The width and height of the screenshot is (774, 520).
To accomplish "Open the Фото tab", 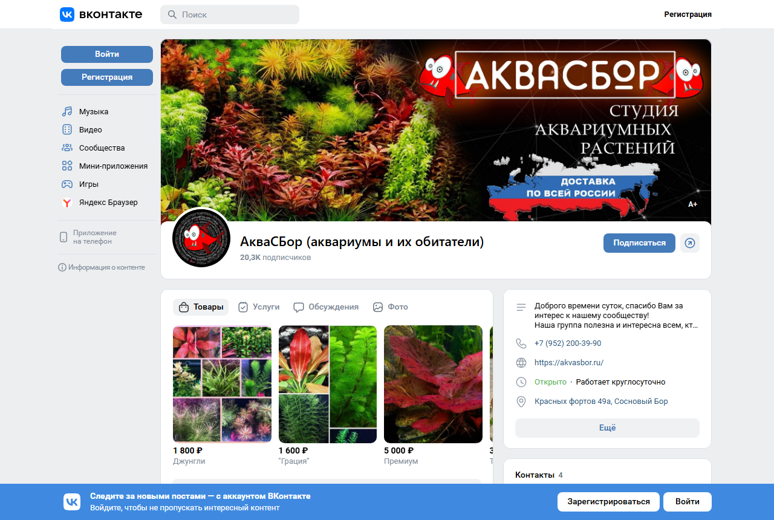I will pyautogui.click(x=391, y=307).
